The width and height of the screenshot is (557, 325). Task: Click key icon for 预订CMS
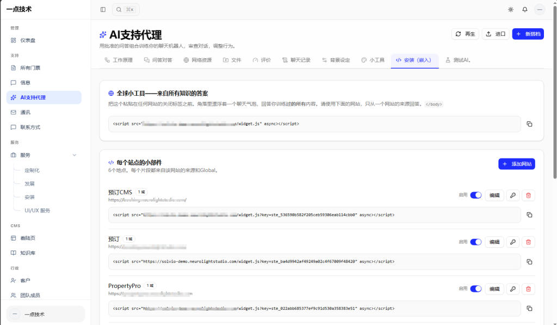click(x=512, y=195)
